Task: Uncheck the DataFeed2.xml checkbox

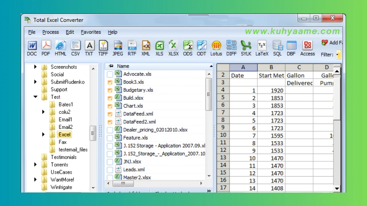Action: tap(110, 122)
